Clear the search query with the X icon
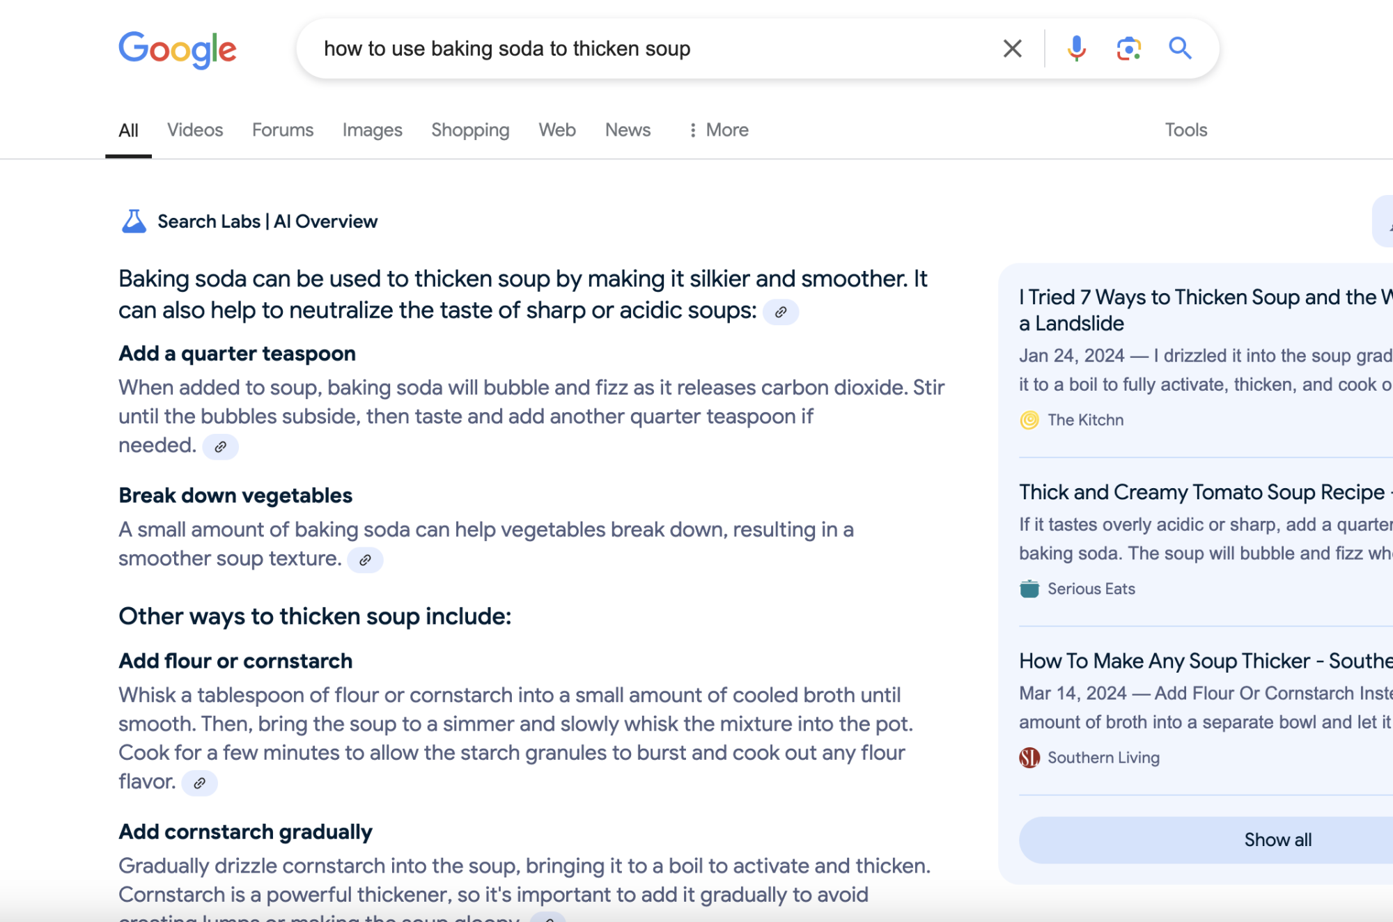 (1011, 49)
